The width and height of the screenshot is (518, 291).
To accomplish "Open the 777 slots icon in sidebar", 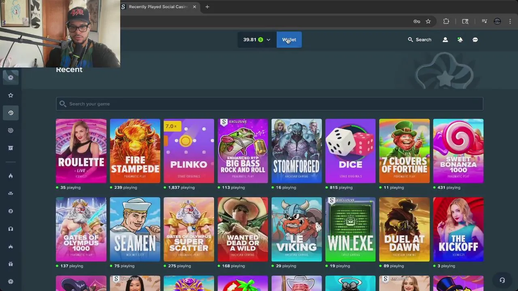I will click(11, 194).
